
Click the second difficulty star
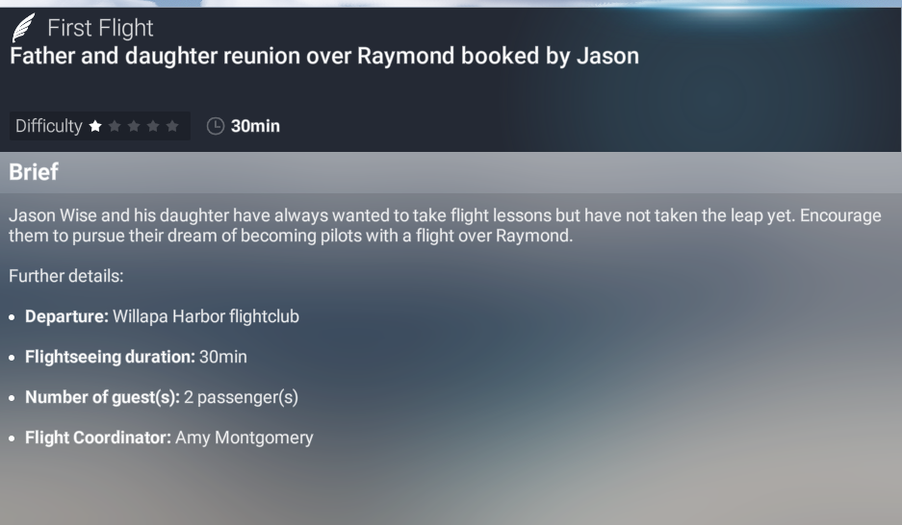(115, 126)
